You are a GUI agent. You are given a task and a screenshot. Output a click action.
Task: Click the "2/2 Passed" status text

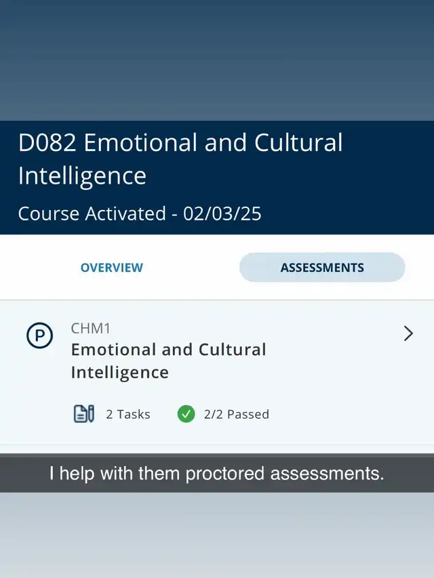tap(237, 414)
